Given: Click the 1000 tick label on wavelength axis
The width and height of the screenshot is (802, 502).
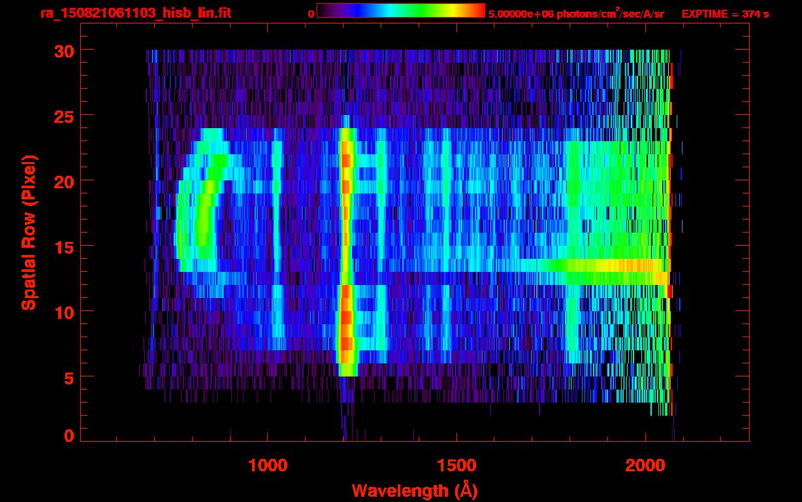Looking at the screenshot, I should click(x=267, y=465).
